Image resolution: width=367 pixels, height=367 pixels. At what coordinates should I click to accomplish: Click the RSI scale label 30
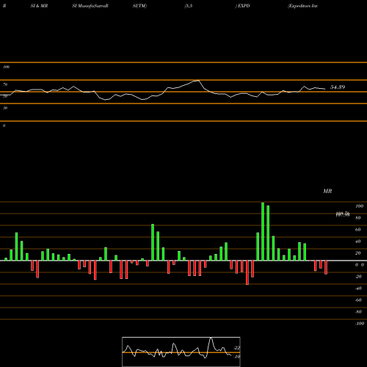(x=5, y=108)
